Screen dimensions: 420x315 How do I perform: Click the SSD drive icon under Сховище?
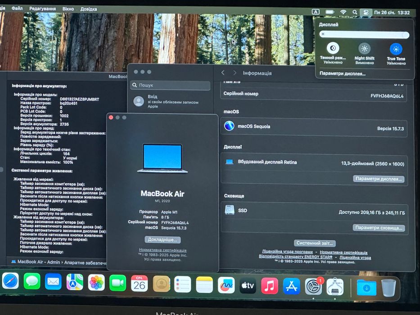pos(230,210)
